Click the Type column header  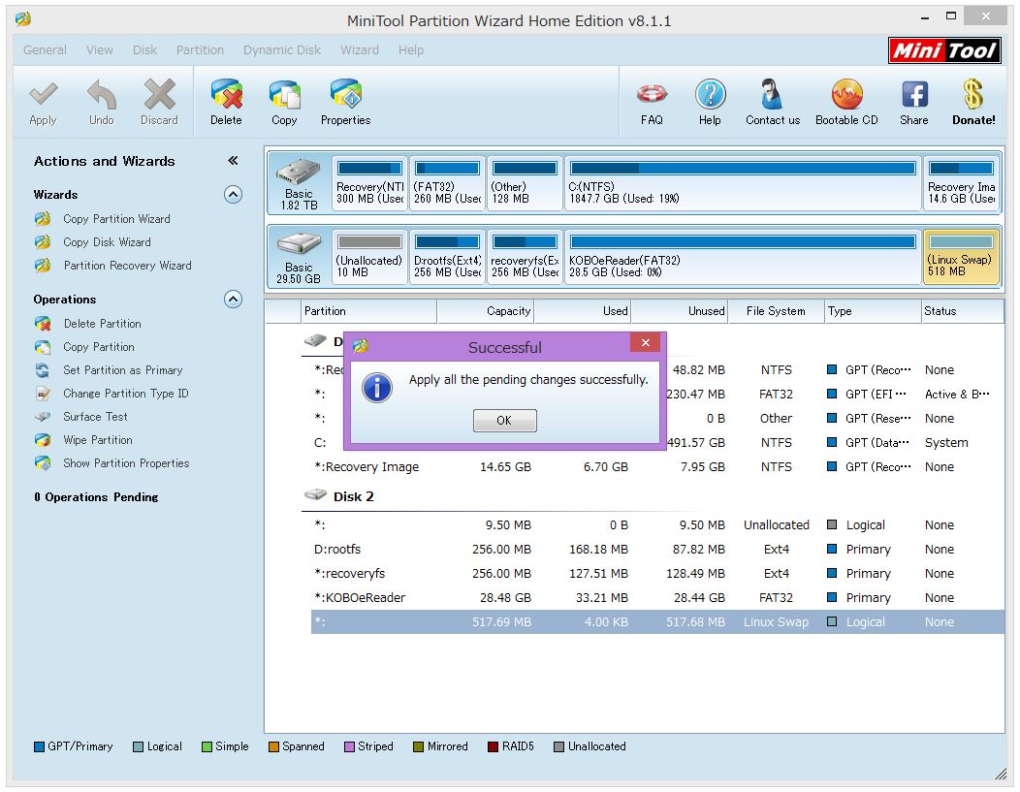pos(873,311)
